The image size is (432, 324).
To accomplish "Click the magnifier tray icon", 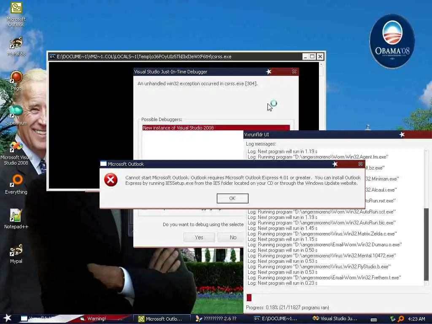I will [x=401, y=319].
